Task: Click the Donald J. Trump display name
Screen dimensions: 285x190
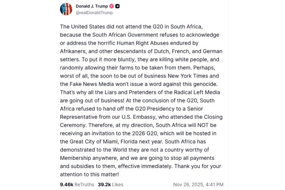Action: click(x=92, y=6)
